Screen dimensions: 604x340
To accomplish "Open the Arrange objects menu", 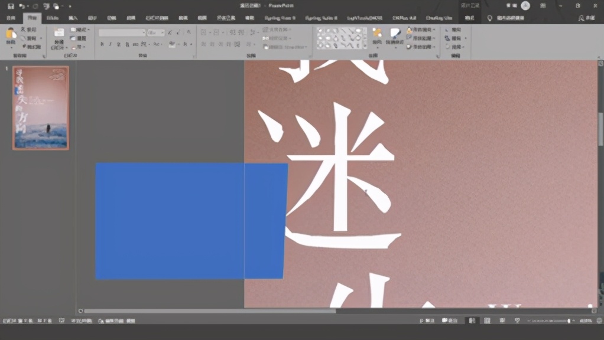I will coord(377,37).
